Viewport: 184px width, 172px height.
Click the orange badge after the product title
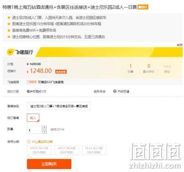[x=143, y=7]
